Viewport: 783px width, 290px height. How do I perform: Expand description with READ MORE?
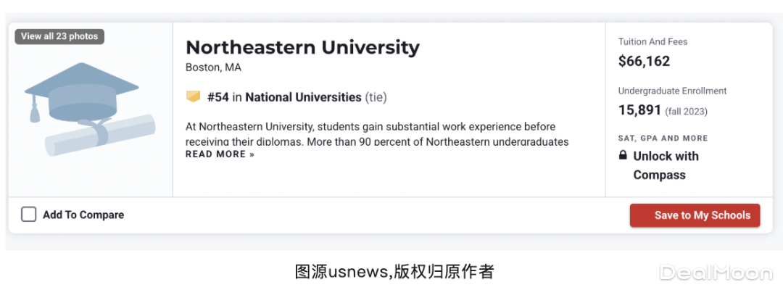(220, 154)
